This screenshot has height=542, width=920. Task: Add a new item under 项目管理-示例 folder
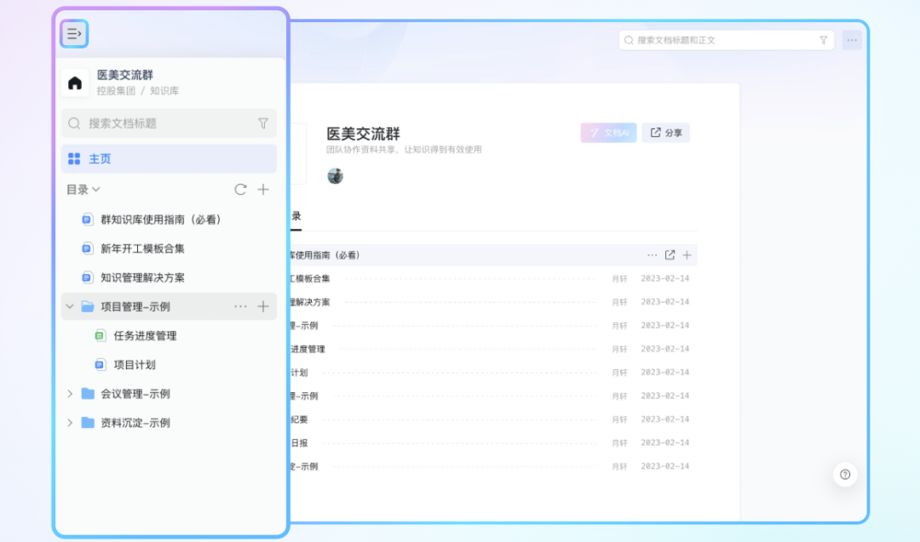point(264,306)
